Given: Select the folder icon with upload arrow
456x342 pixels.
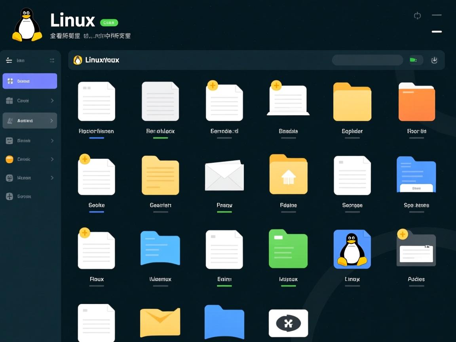Looking at the screenshot, I should point(288,175).
